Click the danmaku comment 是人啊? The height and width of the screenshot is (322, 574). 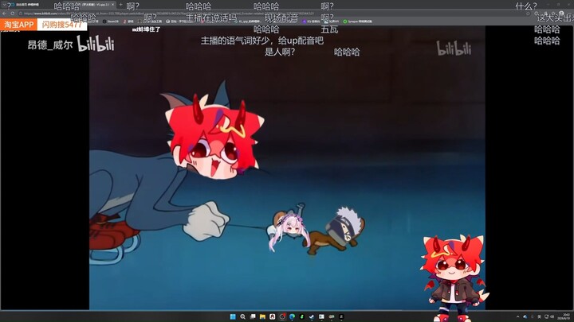pos(280,52)
